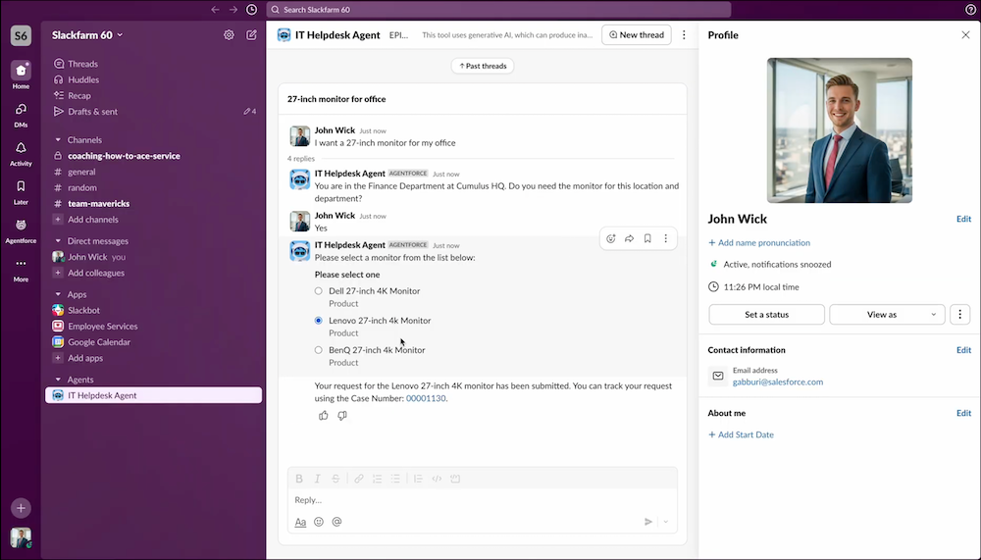Toggle strikethrough formatting in reply box
The height and width of the screenshot is (560, 981).
pos(336,479)
